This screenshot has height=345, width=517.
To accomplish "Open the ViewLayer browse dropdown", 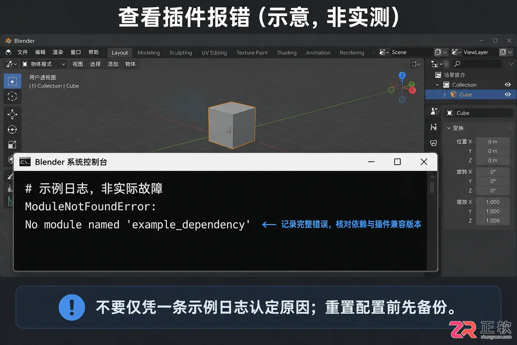I will [456, 52].
